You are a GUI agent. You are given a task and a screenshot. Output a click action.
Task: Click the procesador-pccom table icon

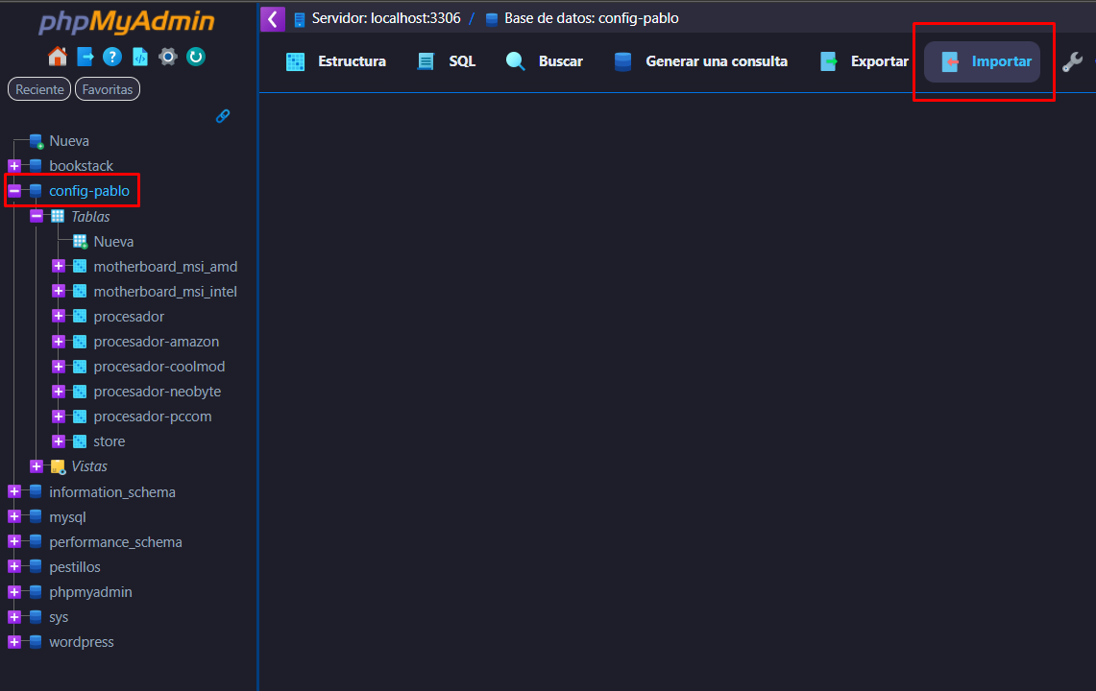point(81,417)
